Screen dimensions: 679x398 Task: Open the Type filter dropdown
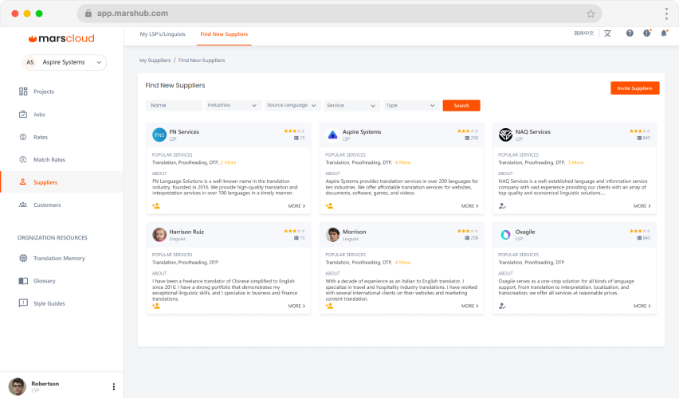[x=410, y=105]
